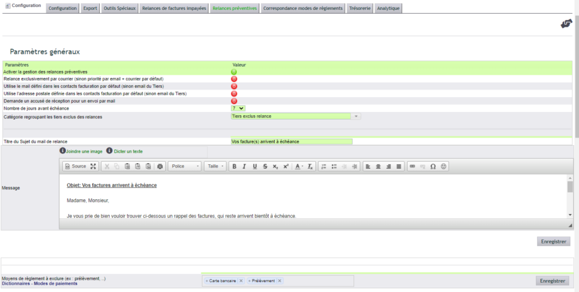This screenshot has width=579, height=292.
Task: Toggle italic formatting
Action: (244, 166)
